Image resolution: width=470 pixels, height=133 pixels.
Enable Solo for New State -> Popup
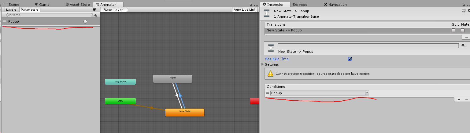pos(453,30)
